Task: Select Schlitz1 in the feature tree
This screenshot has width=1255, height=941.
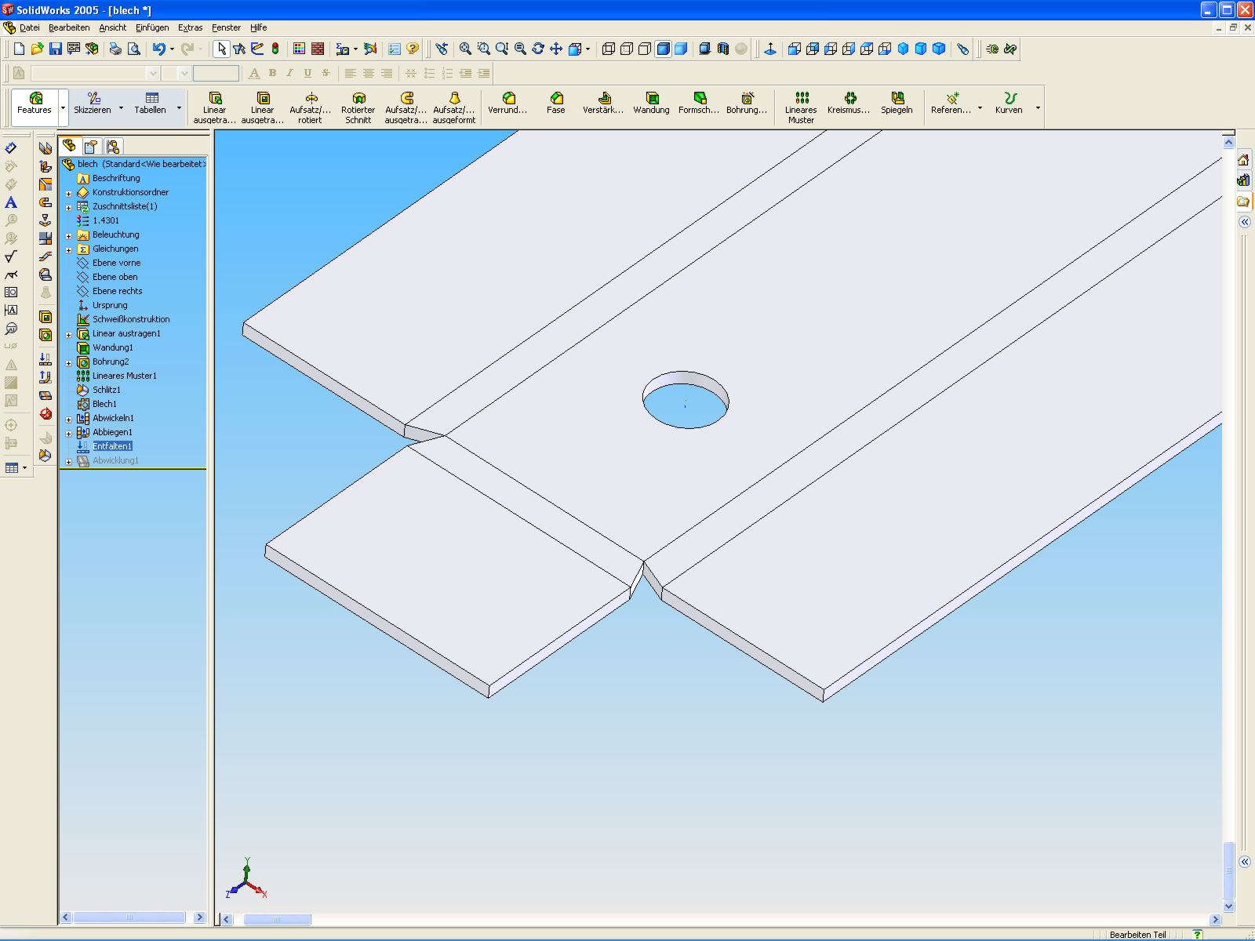Action: coord(106,390)
